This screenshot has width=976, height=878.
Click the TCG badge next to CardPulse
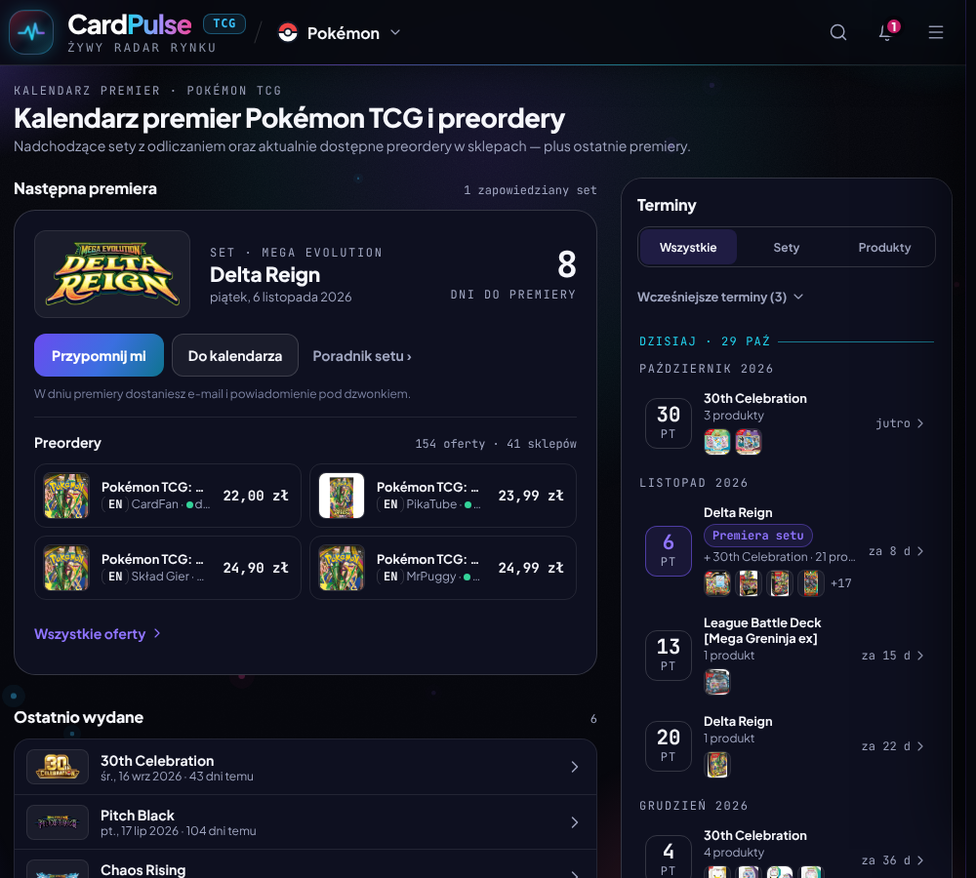pos(224,23)
